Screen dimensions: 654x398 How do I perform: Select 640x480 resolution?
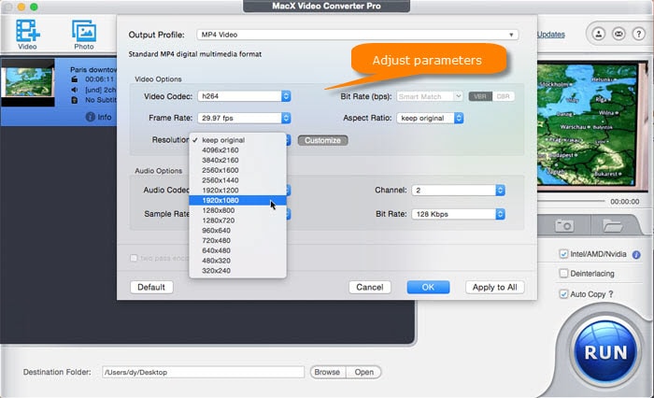(x=237, y=250)
